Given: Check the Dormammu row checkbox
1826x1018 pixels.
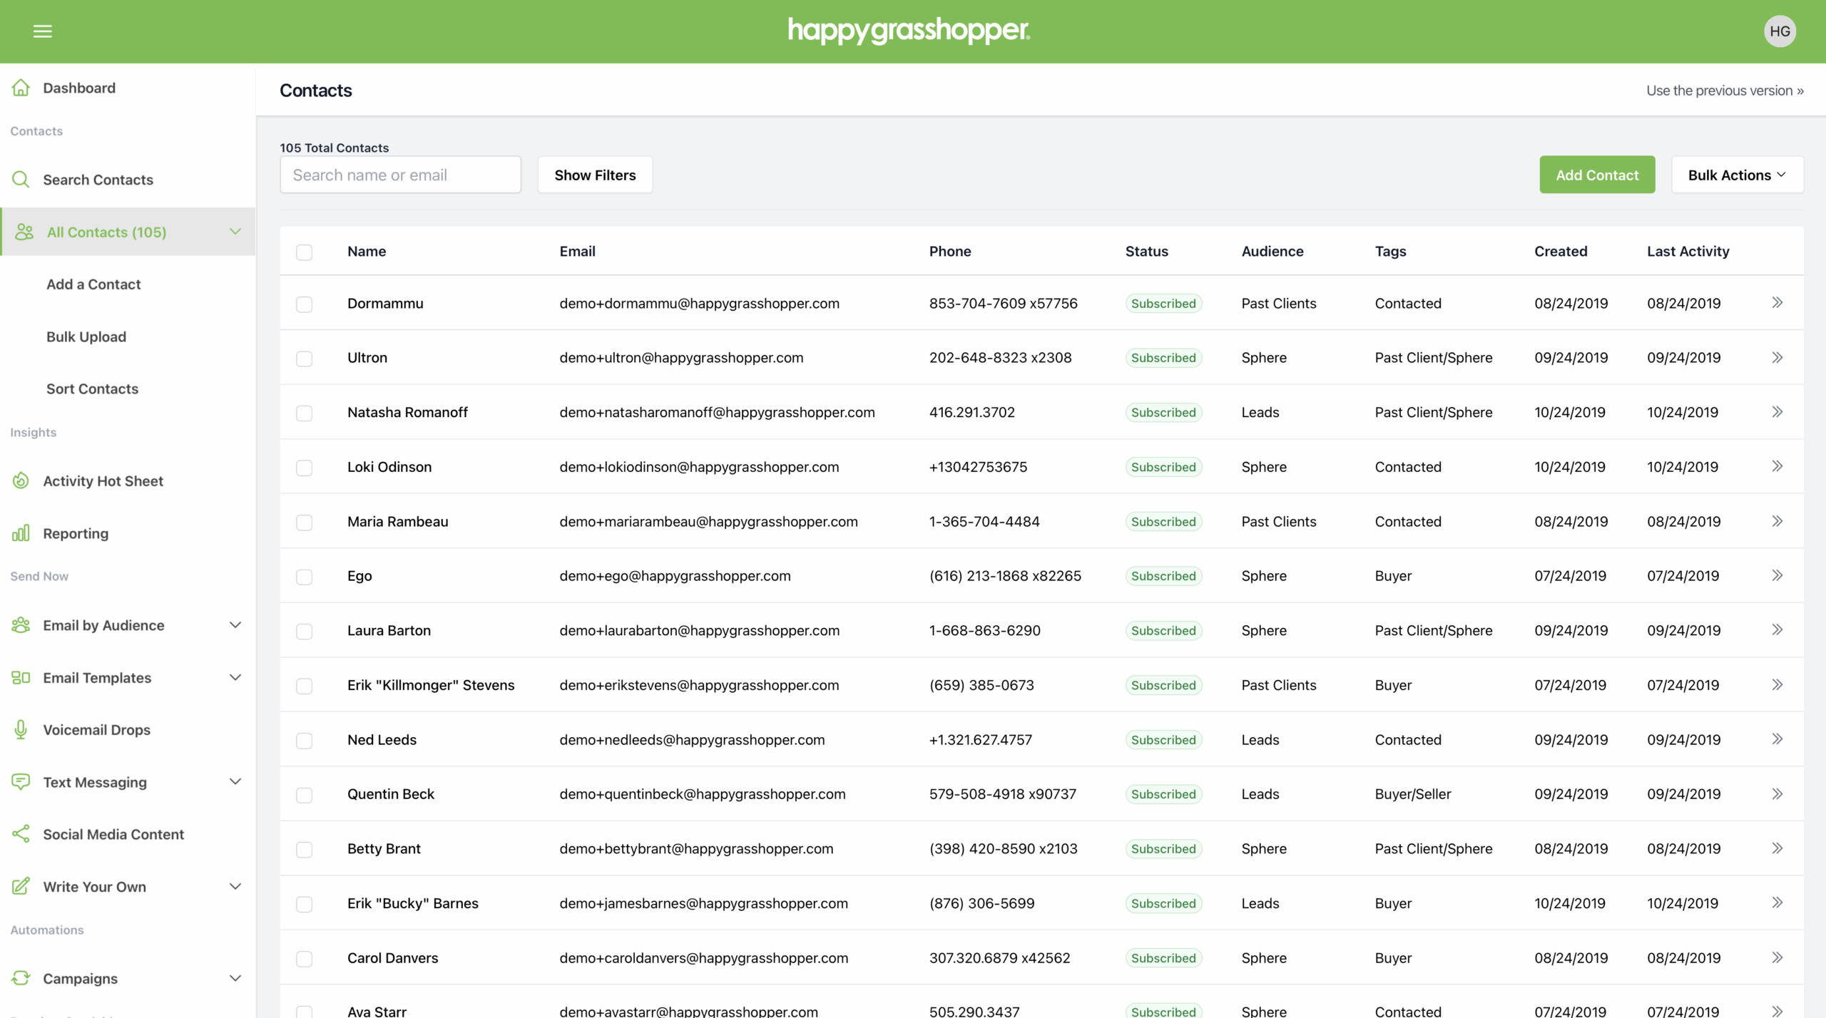Looking at the screenshot, I should pos(305,304).
